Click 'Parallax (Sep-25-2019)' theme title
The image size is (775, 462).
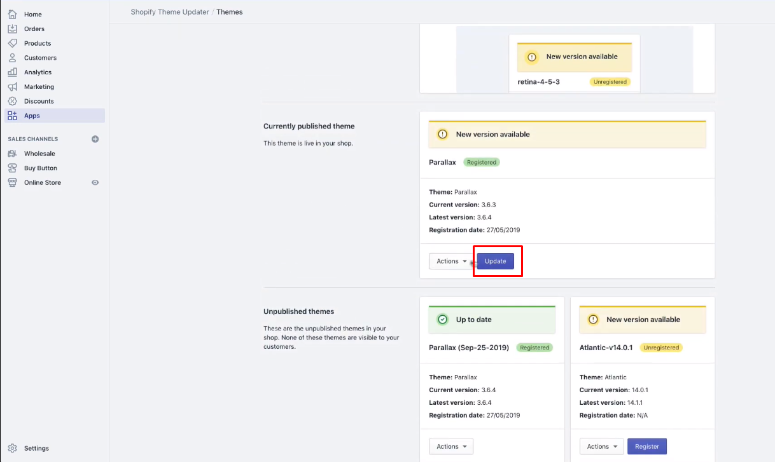(x=470, y=348)
